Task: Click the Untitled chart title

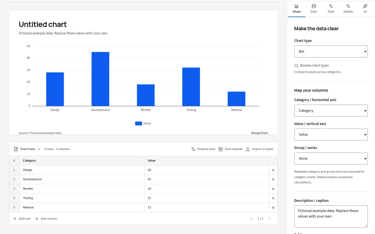Action: click(43, 24)
